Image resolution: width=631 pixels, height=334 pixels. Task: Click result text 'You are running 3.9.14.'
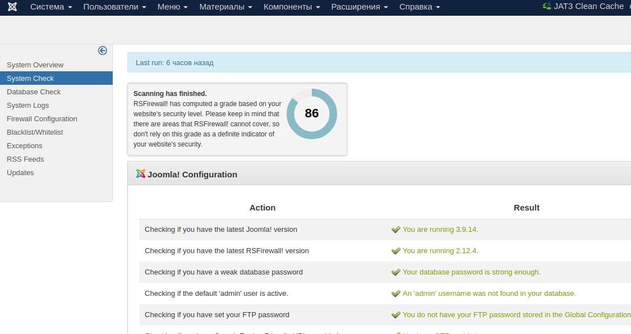(x=440, y=229)
